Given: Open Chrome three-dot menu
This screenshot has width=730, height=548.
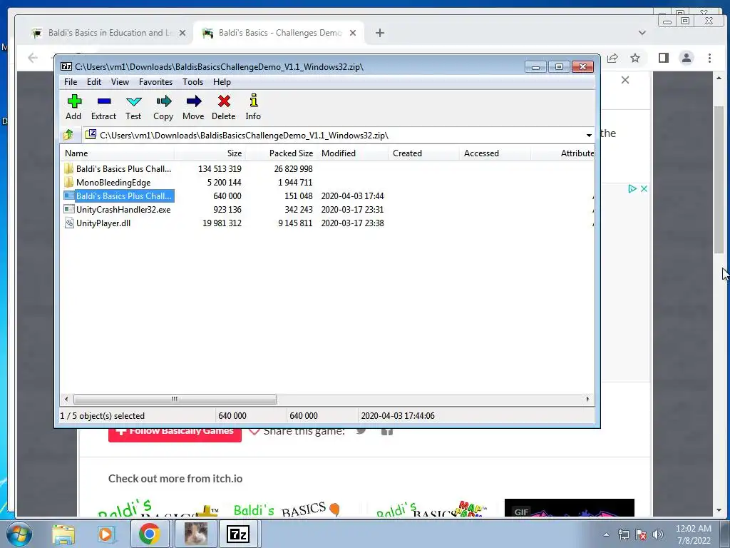Looking at the screenshot, I should tap(709, 58).
